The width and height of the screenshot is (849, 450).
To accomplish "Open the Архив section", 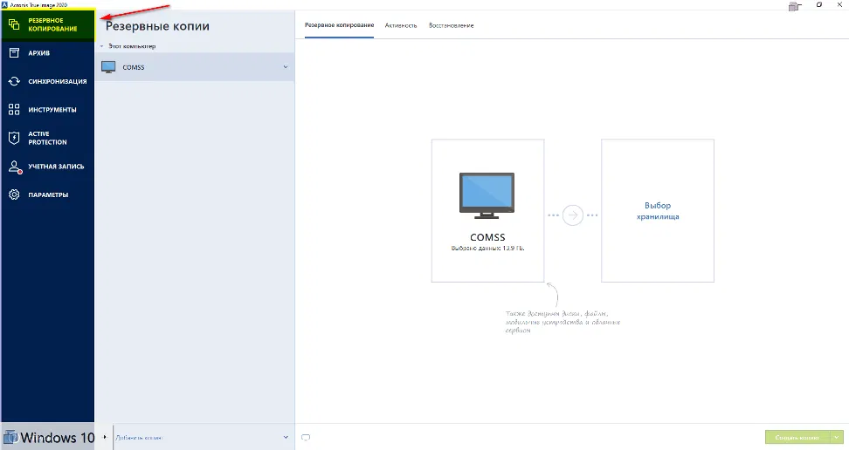I will [48, 53].
